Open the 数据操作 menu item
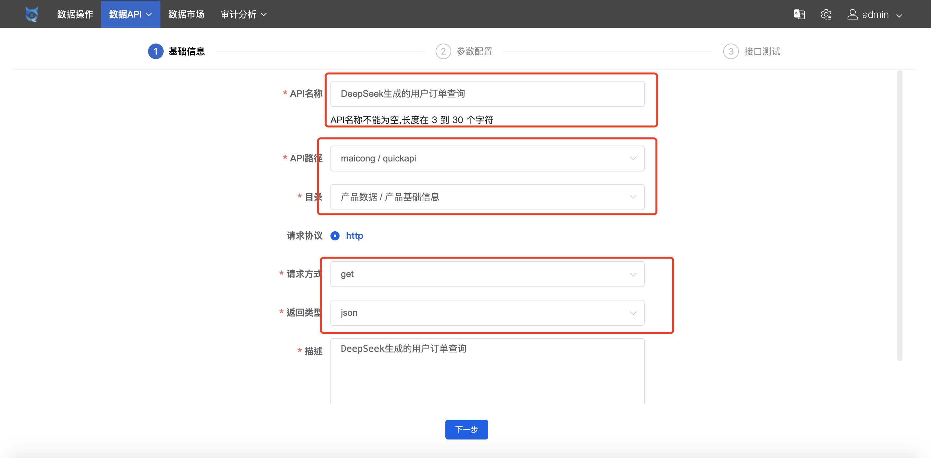The image size is (931, 458). (75, 15)
